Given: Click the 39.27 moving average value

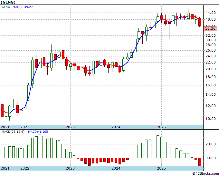Looking at the screenshot, I should (x=28, y=7).
